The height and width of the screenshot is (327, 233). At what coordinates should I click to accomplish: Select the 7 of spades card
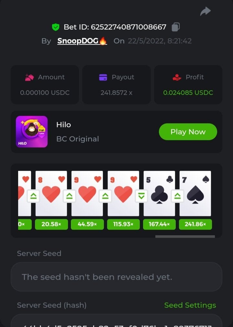coord(195,193)
